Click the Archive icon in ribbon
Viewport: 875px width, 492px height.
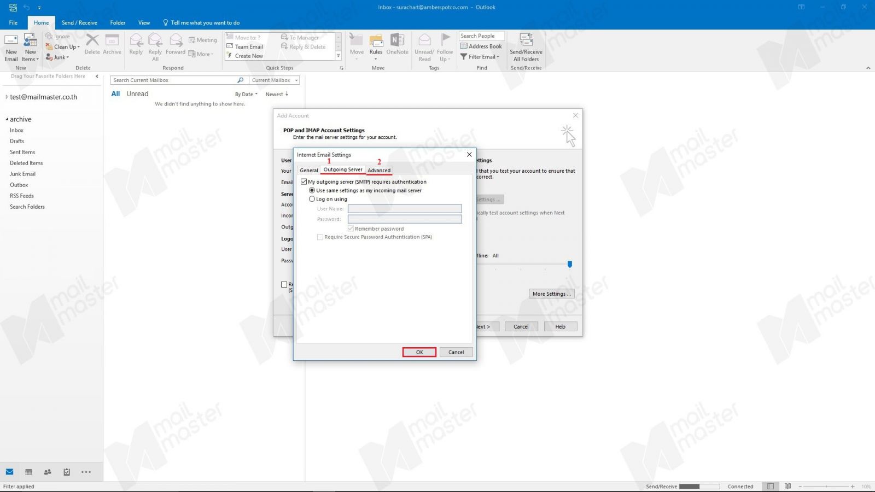112,40
